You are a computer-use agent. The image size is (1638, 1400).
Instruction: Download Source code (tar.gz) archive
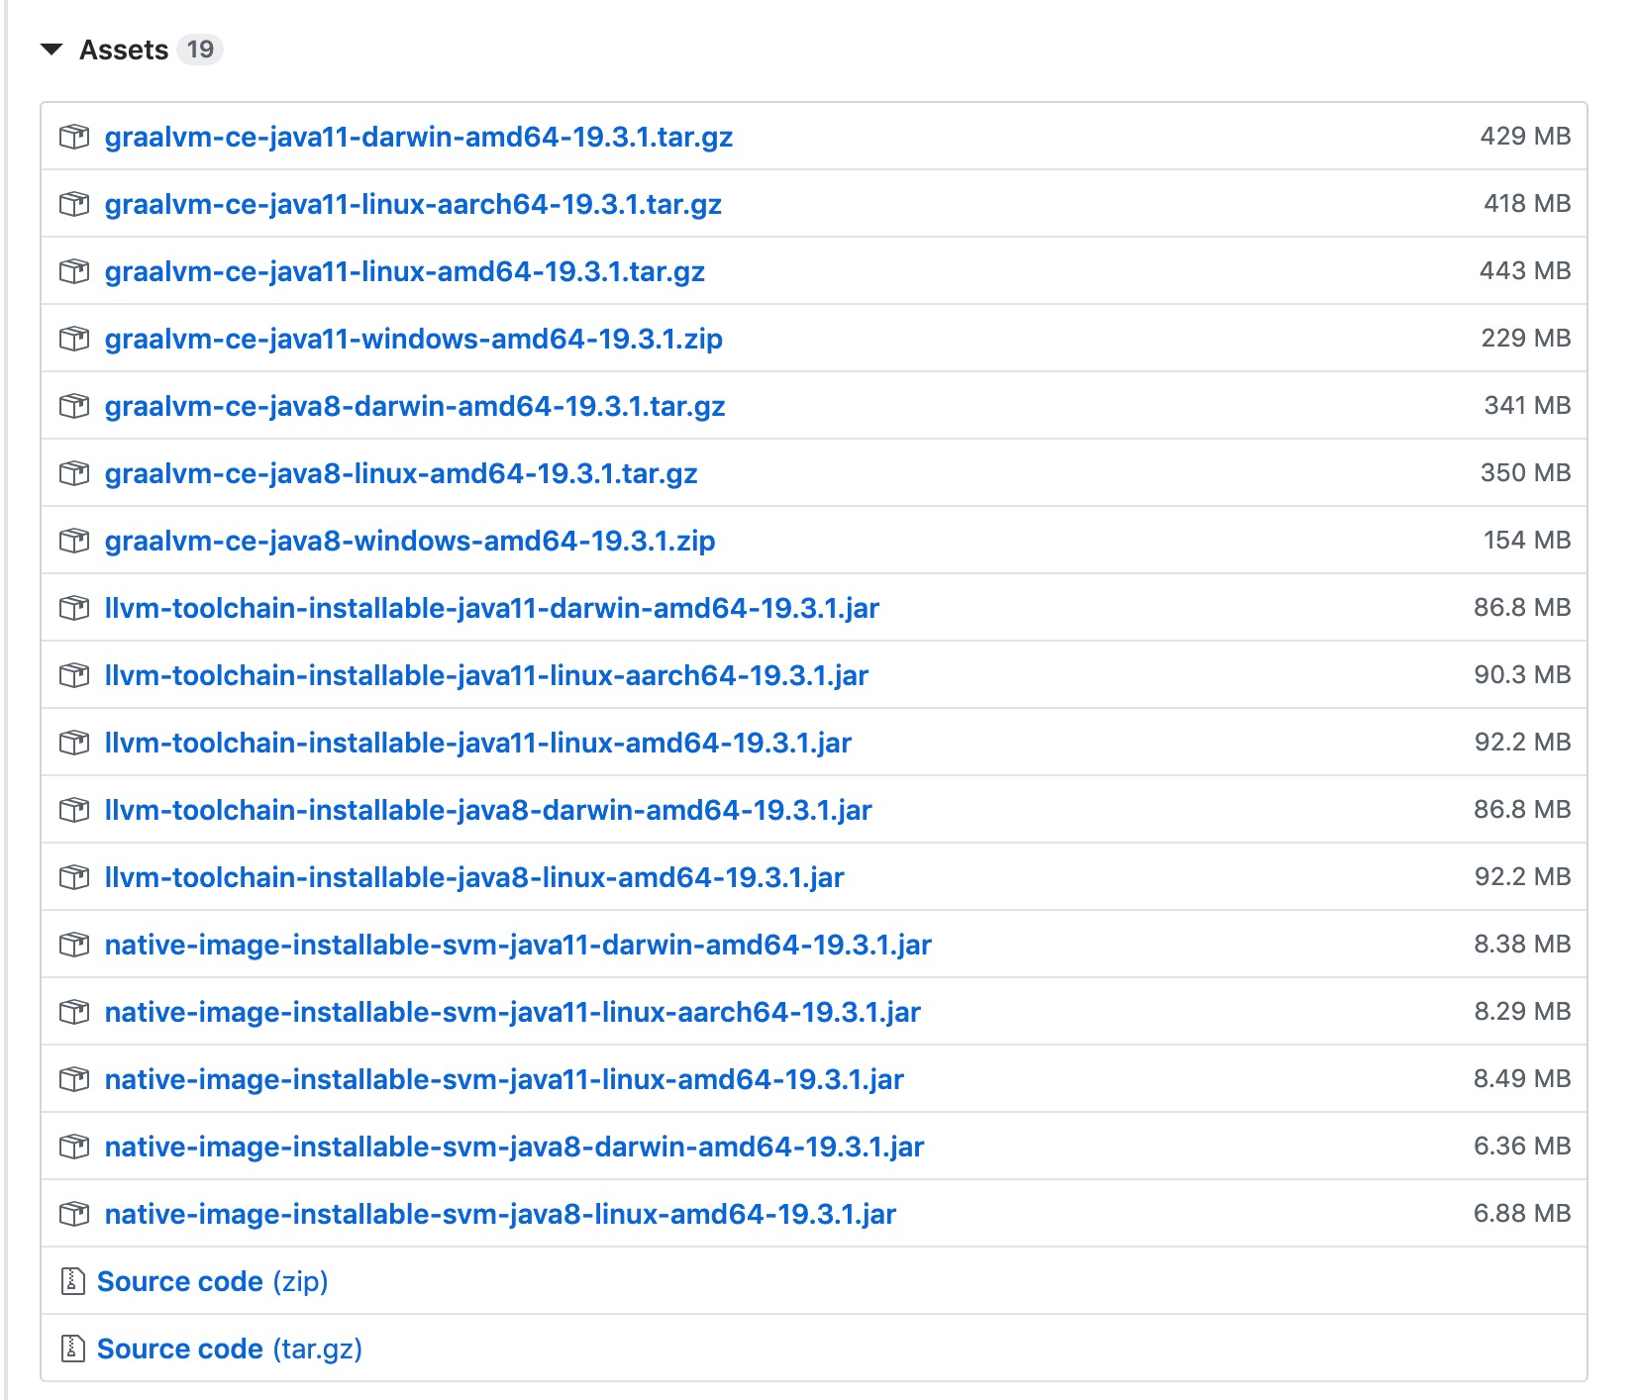click(229, 1349)
